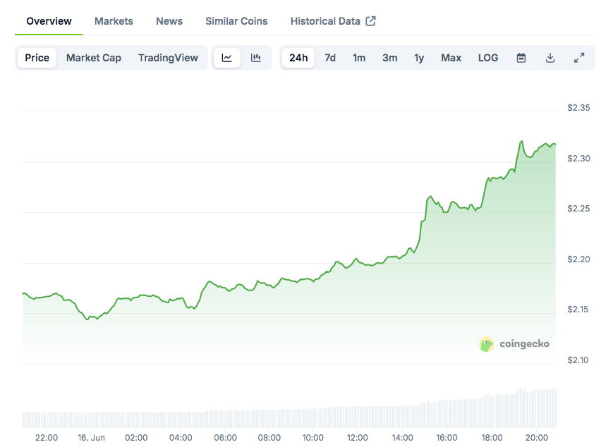
Task: Switch chart to Market Cap mode
Action: (x=94, y=58)
